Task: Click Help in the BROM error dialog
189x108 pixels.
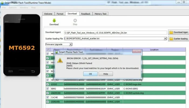Action: 106,74
